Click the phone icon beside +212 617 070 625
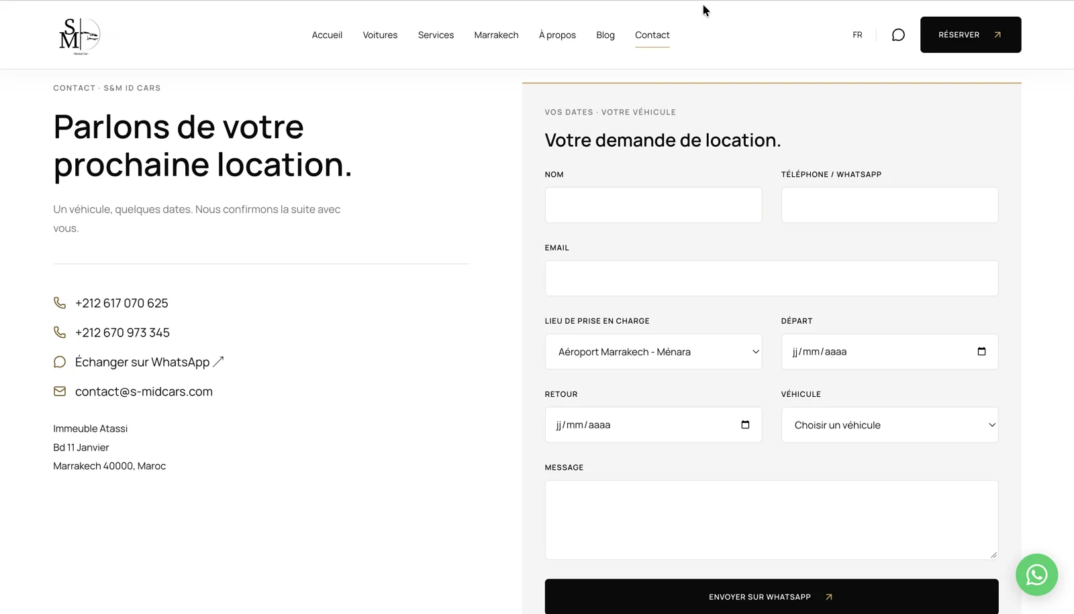1074x614 pixels. (60, 303)
